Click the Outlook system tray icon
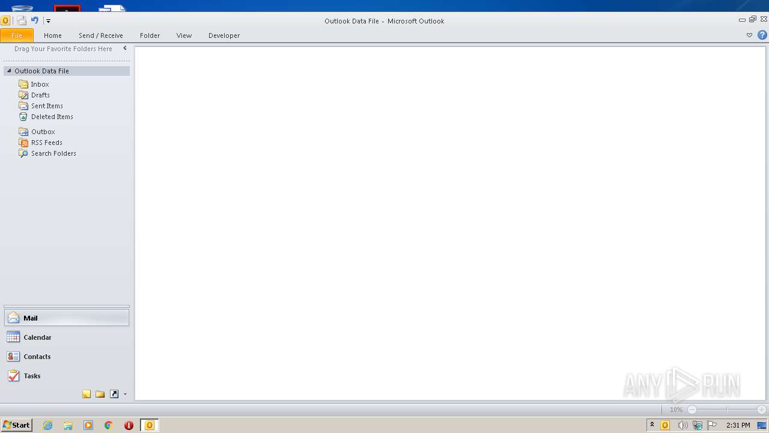Screen dimensions: 769x433 pos(665,425)
